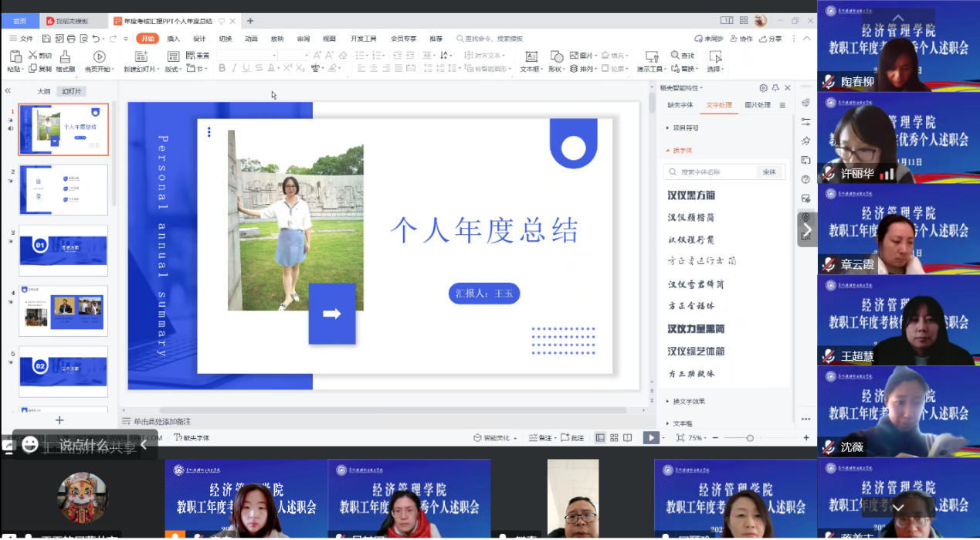Click the 分享 (Share) button
This screenshot has height=540, width=980.
(x=770, y=39)
